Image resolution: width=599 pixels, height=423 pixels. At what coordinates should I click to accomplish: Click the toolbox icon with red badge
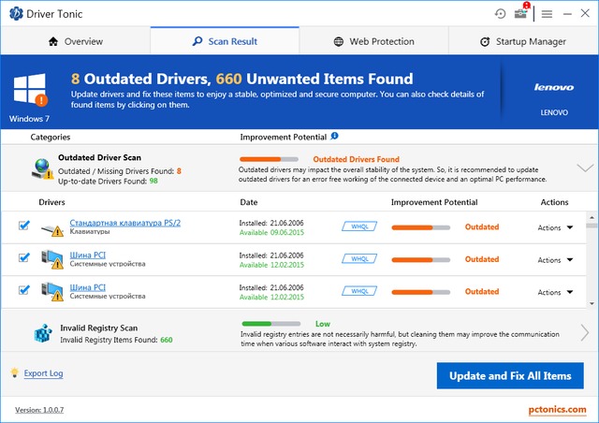(x=520, y=14)
